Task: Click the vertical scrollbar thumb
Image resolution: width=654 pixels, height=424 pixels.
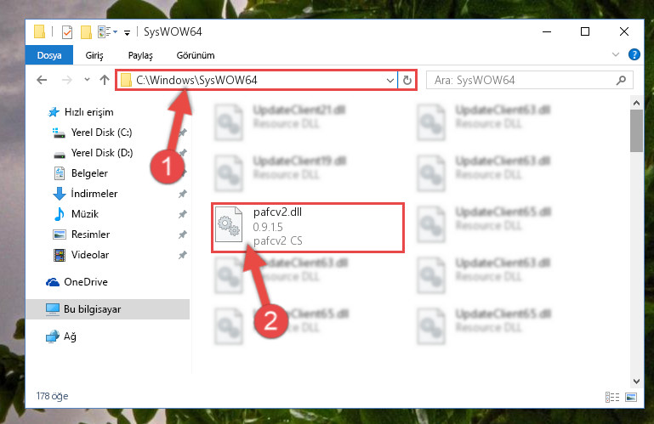Action: point(636,132)
